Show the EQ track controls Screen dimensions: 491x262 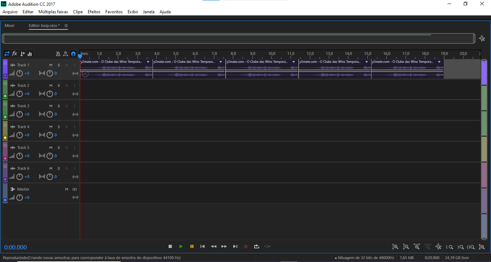pyautogui.click(x=30, y=54)
